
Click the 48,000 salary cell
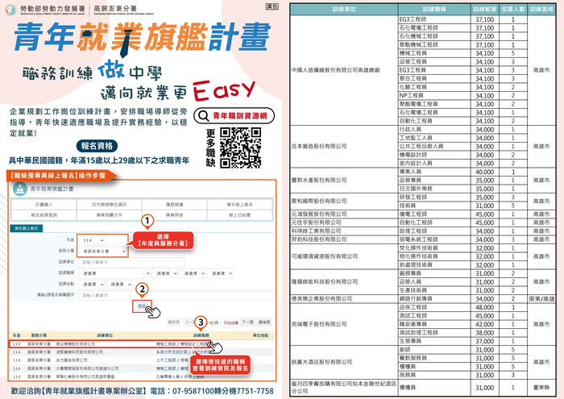tap(484, 308)
